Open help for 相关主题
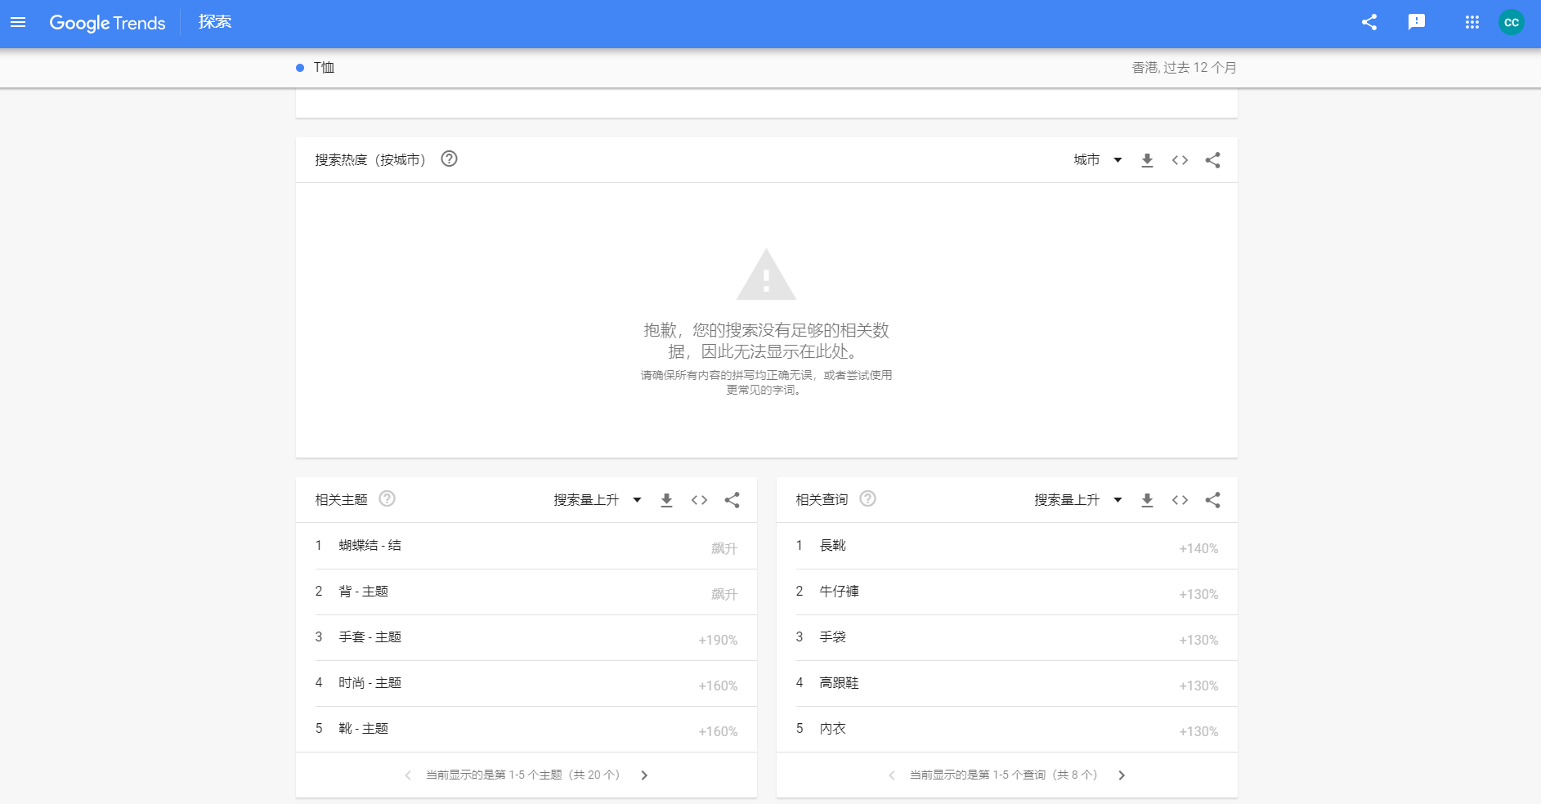 pos(387,499)
